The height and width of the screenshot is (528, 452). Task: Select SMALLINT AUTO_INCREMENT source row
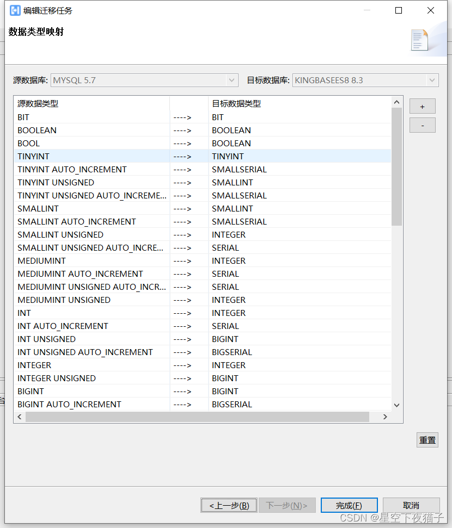coord(91,221)
